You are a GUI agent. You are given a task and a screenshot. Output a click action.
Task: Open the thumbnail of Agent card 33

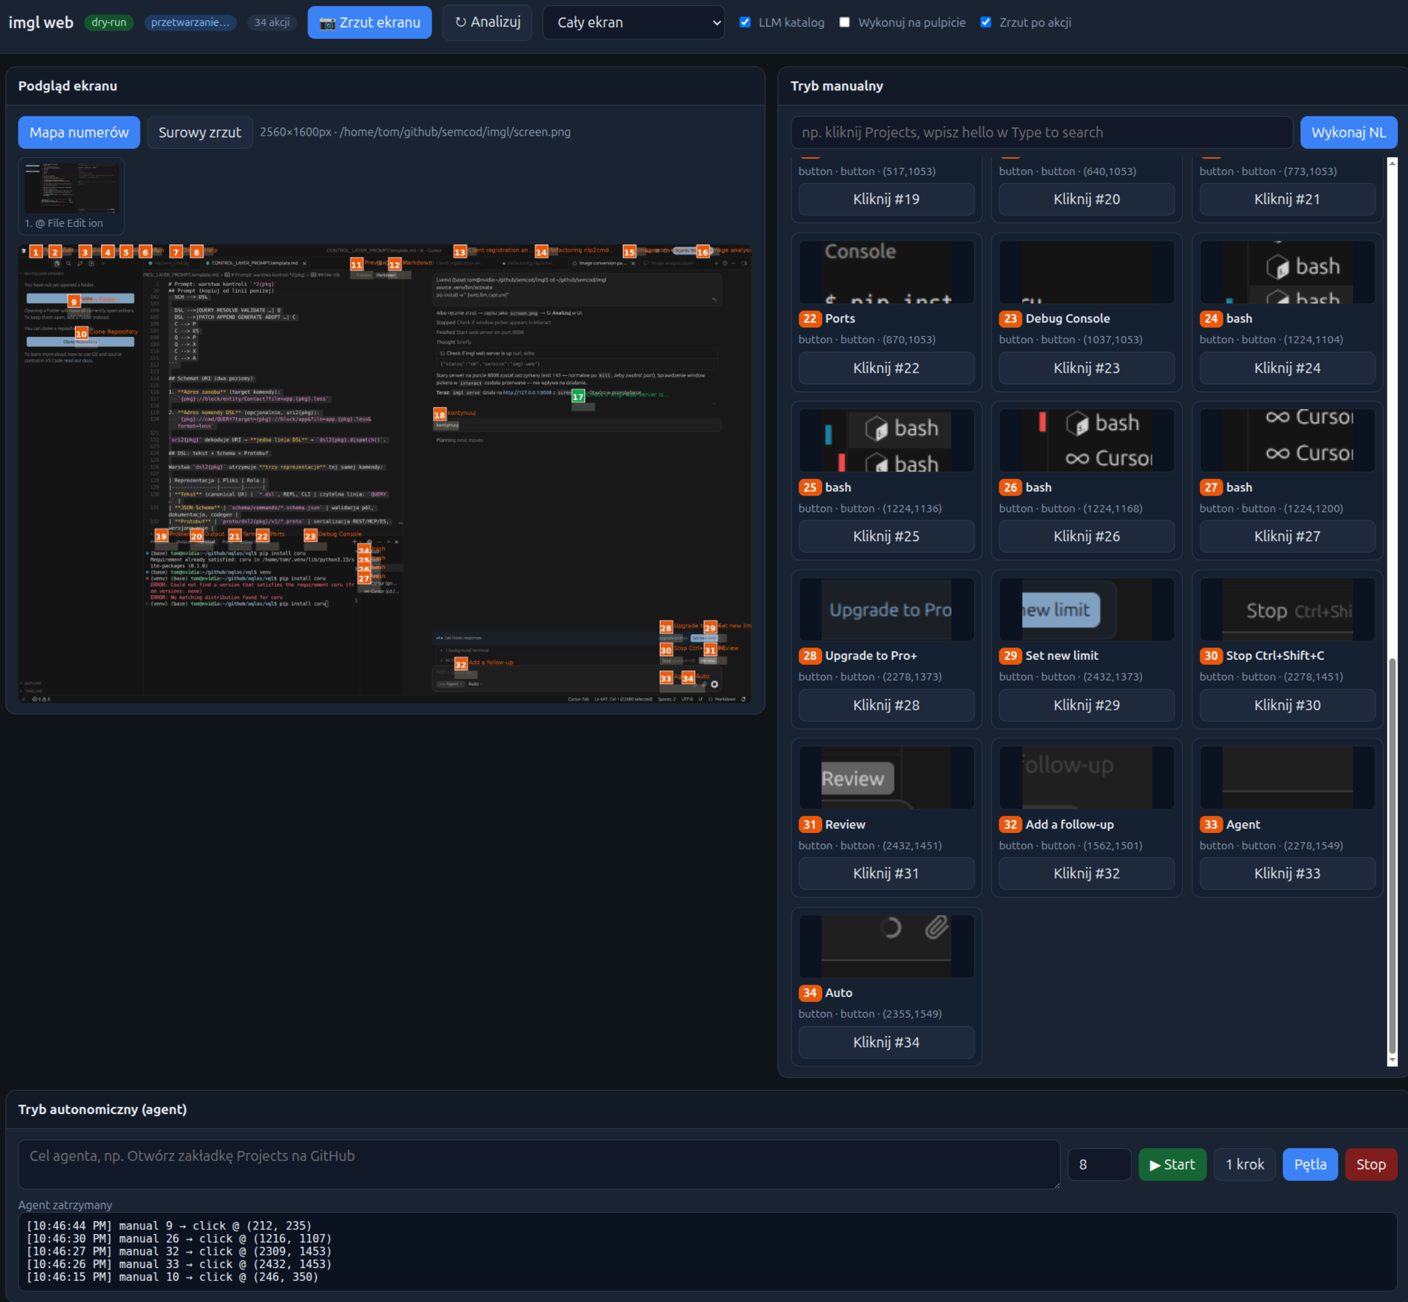(1287, 778)
